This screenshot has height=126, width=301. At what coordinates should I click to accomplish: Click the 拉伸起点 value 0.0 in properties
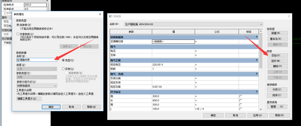click(x=35, y=9)
